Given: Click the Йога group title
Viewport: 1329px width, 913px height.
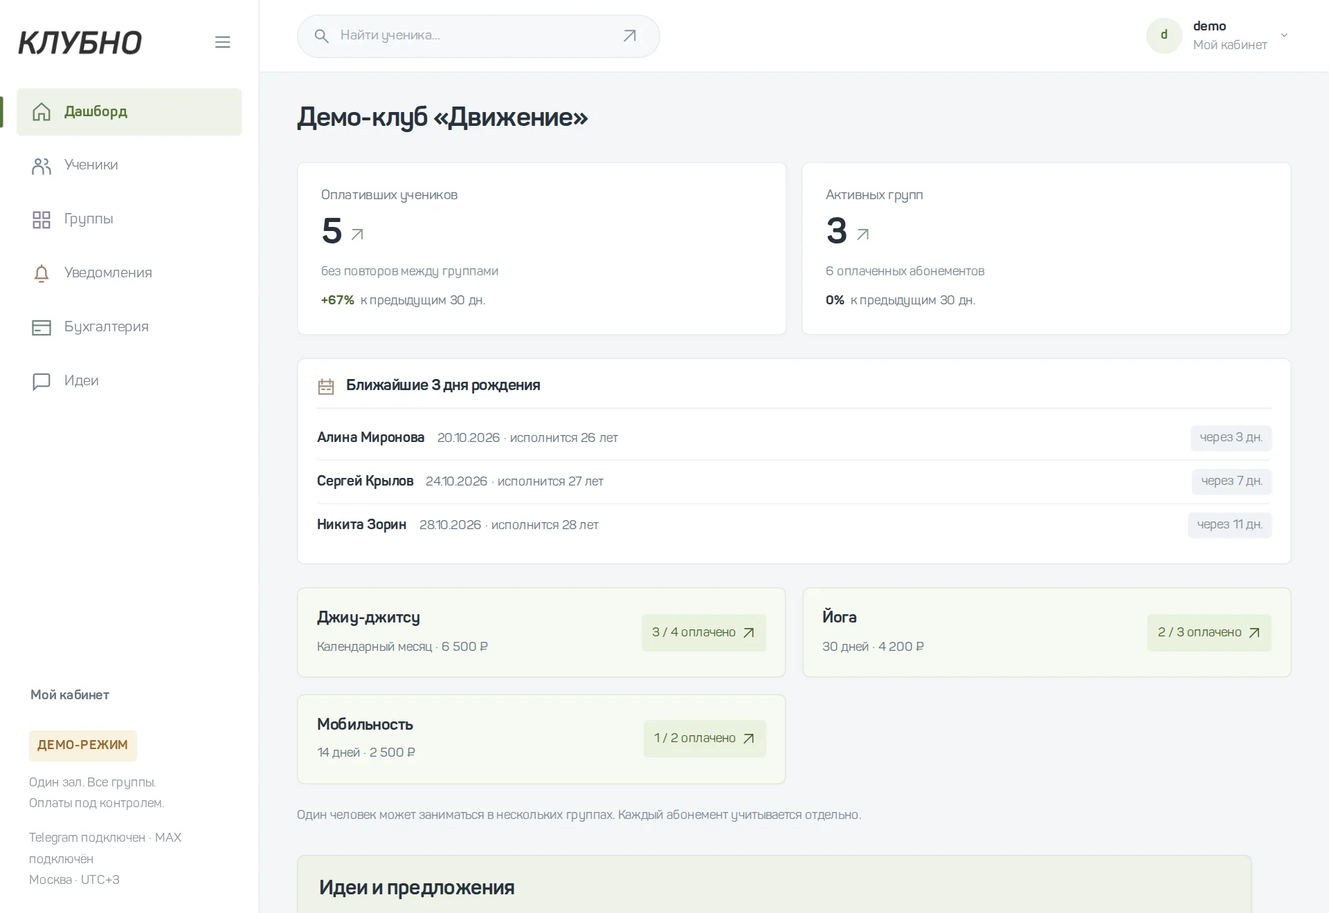Looking at the screenshot, I should 839,617.
